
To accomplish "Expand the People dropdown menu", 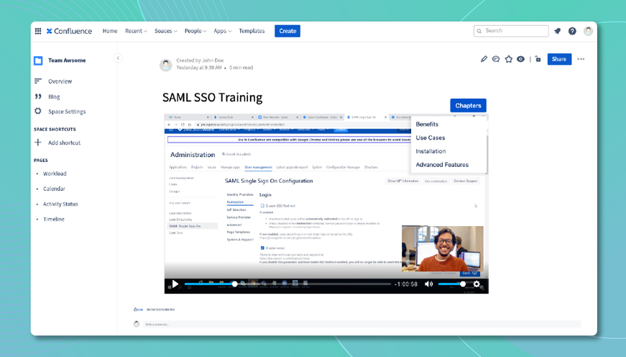I will [x=195, y=31].
